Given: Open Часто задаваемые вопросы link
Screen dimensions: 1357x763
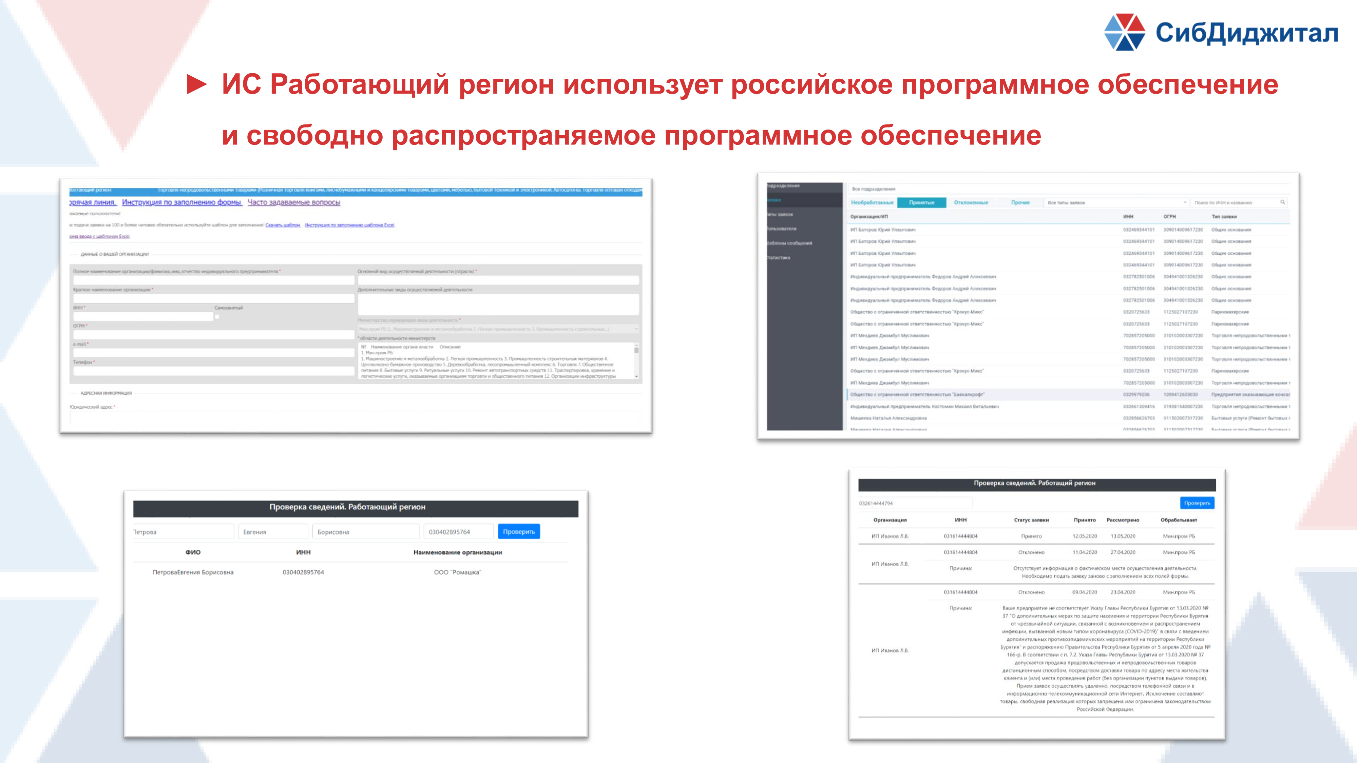Looking at the screenshot, I should point(294,202).
